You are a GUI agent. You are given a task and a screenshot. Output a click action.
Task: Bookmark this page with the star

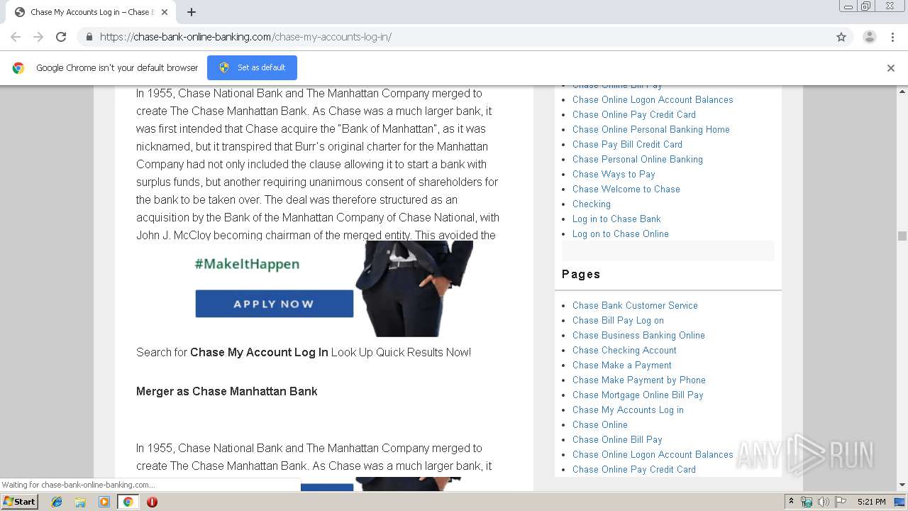pos(841,37)
